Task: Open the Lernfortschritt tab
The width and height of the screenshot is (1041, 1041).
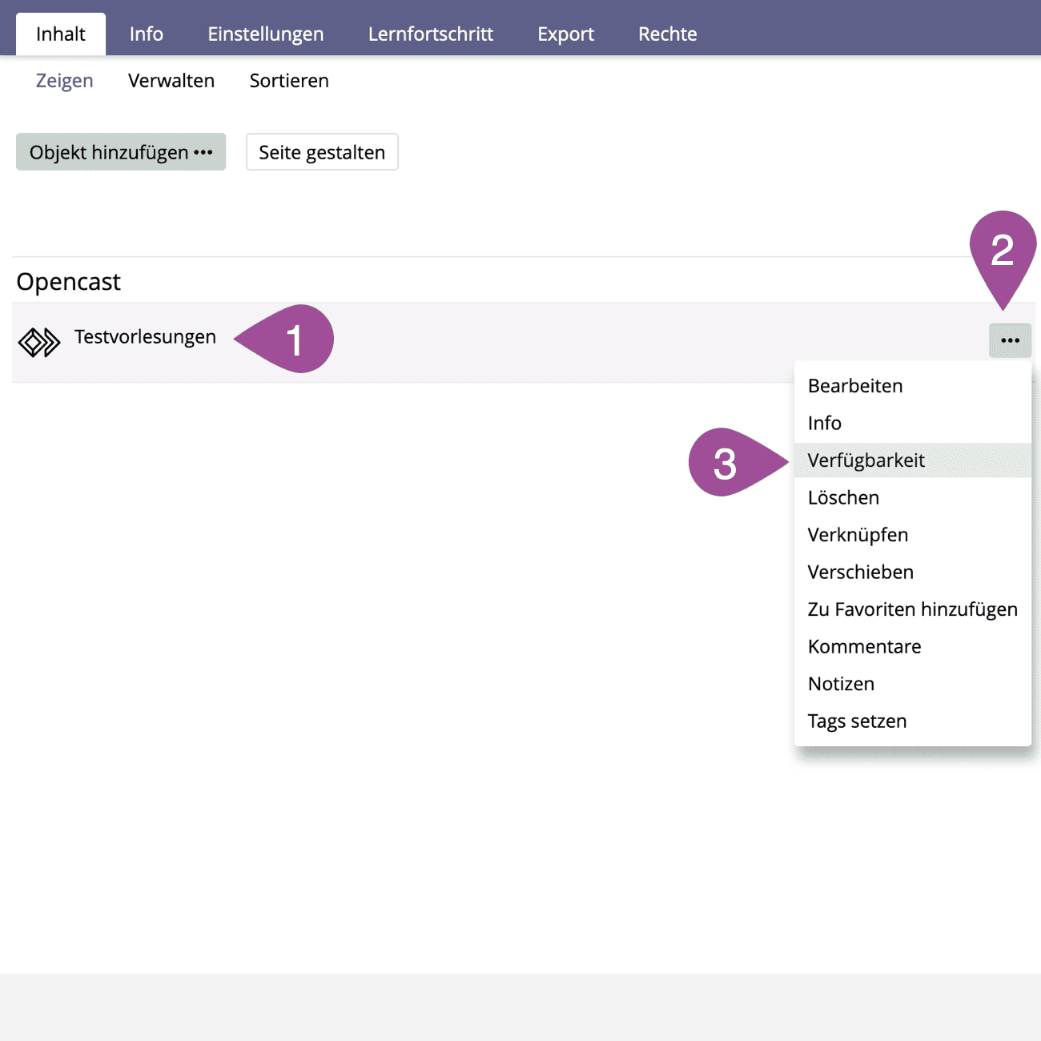Action: (x=431, y=34)
